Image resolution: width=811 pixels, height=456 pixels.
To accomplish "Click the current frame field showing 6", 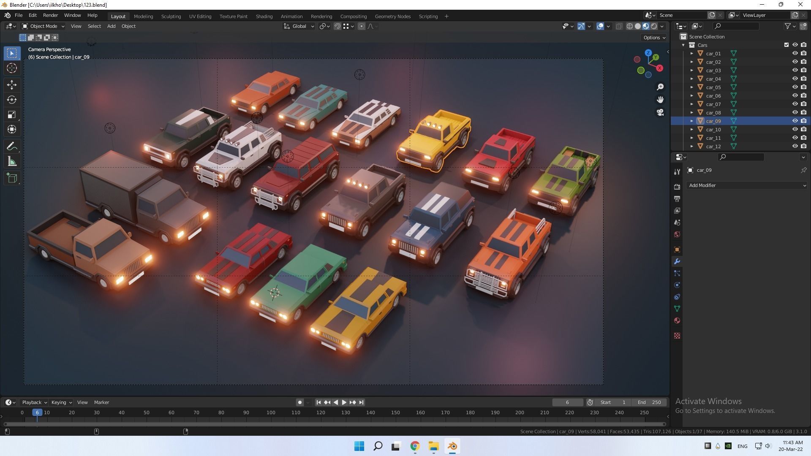I will [567, 402].
